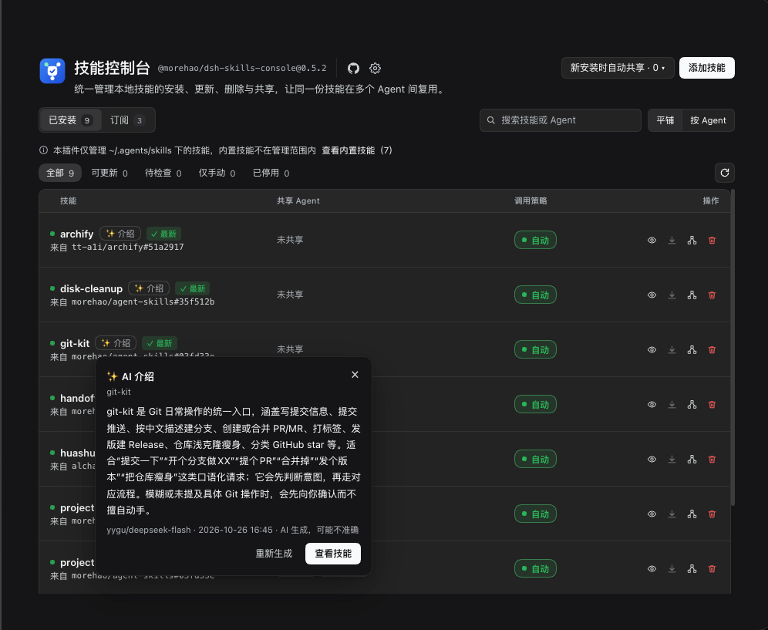The height and width of the screenshot is (630, 768).
Task: Download update in handoff row
Action: coord(672,405)
